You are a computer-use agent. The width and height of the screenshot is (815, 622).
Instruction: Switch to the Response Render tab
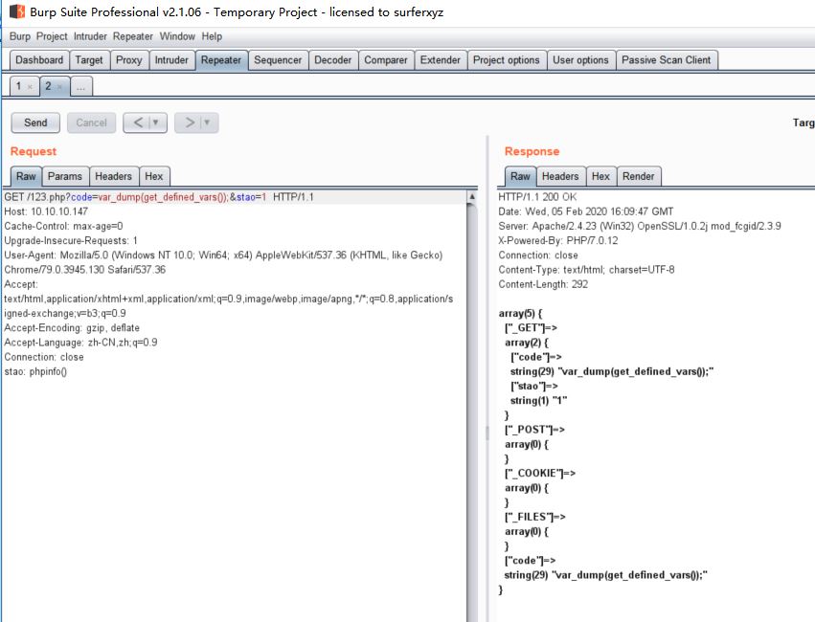click(x=638, y=176)
